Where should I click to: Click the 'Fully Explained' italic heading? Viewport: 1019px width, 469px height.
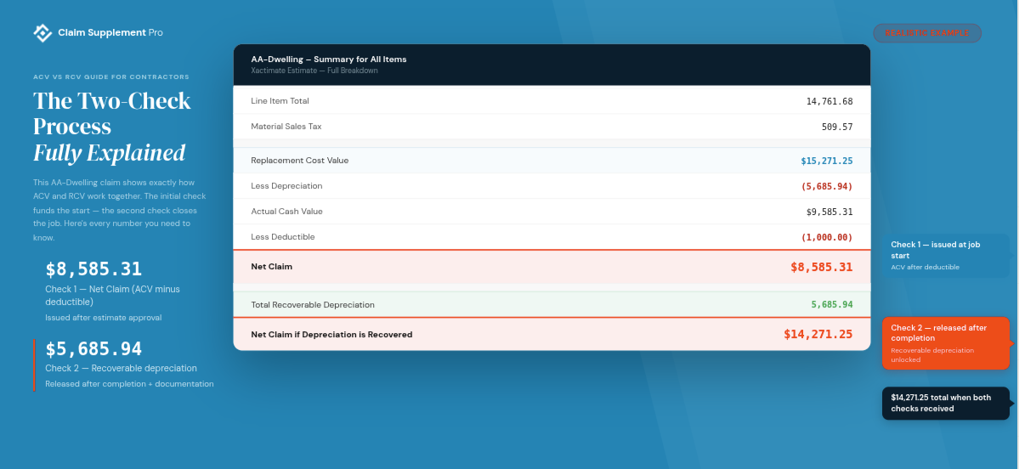point(109,153)
